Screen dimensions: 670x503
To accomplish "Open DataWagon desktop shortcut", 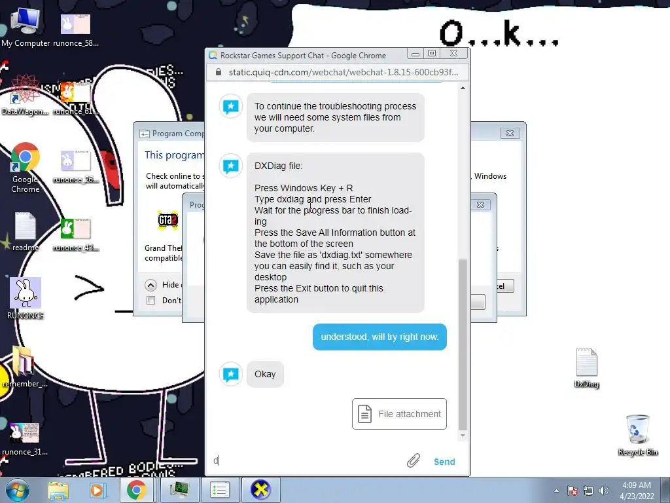I will pos(25,96).
